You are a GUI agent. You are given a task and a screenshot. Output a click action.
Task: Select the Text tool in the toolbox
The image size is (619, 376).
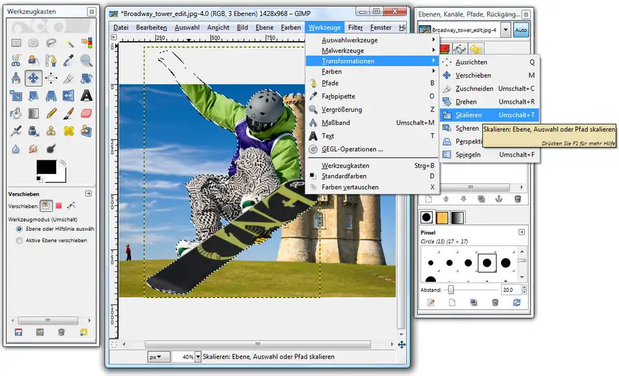pyautogui.click(x=86, y=96)
